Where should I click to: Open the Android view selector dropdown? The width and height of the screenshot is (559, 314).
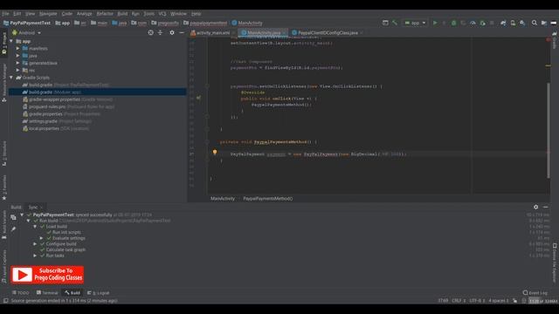pos(26,33)
